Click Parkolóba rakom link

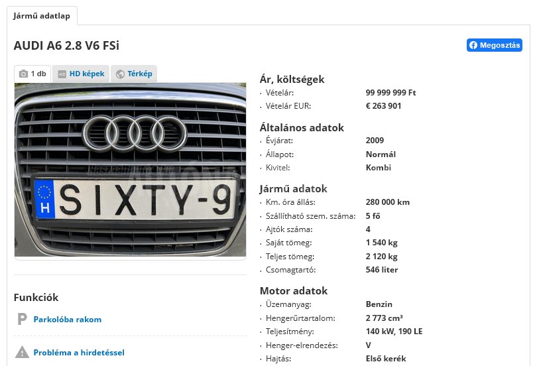click(x=68, y=320)
